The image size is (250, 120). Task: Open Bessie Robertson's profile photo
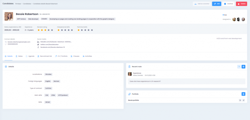9,17
